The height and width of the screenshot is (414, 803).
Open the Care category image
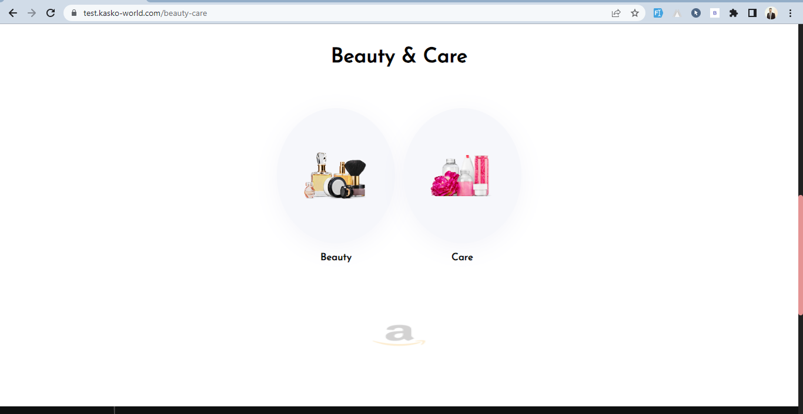(x=461, y=175)
